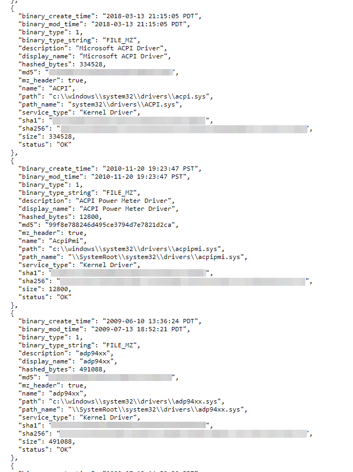Click the visible AcpiPmi md5 hash string
This screenshot has width=353, height=472.
click(110, 225)
